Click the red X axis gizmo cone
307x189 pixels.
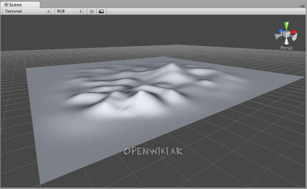coord(293,32)
